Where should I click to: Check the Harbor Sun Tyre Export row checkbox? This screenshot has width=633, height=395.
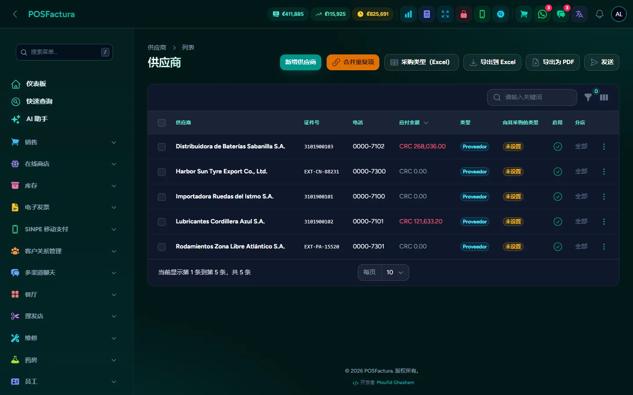162,172
